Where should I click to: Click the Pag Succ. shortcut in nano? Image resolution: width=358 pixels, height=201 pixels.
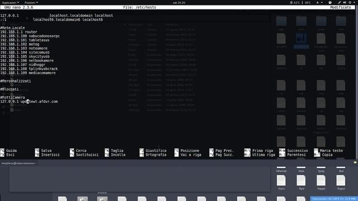[222, 155]
